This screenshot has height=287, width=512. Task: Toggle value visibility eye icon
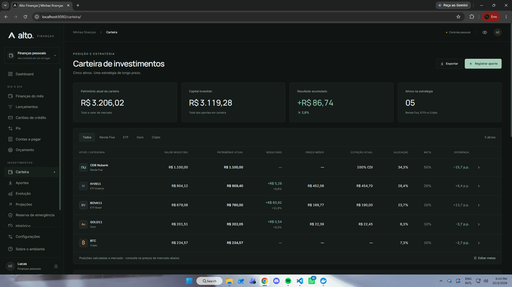pos(485,32)
